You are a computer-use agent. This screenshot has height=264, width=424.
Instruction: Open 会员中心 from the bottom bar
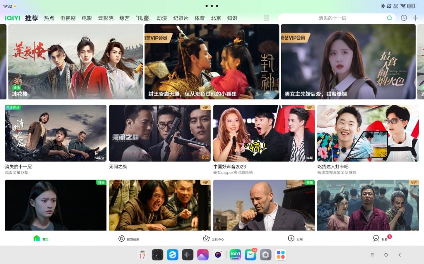205,238
